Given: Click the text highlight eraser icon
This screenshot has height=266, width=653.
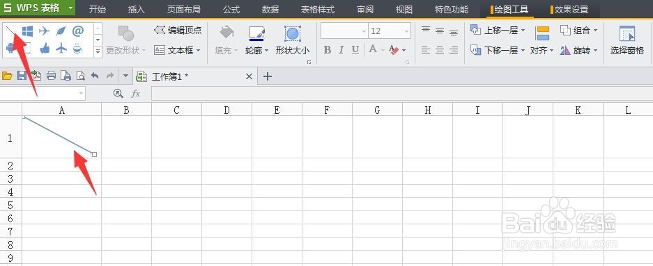Looking at the screenshot, I should click(394, 50).
